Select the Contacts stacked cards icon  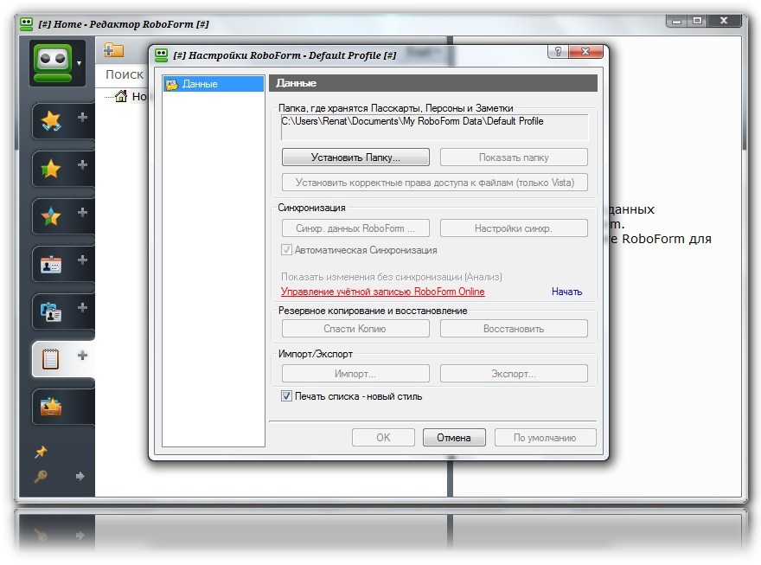pos(51,312)
